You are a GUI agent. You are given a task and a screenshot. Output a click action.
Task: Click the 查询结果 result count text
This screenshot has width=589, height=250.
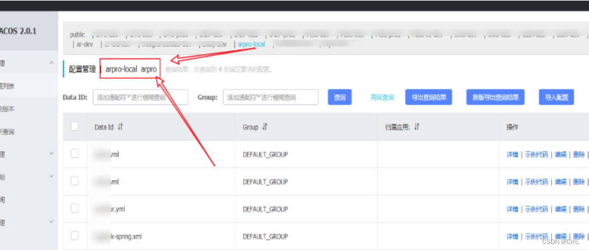pyautogui.click(x=218, y=69)
